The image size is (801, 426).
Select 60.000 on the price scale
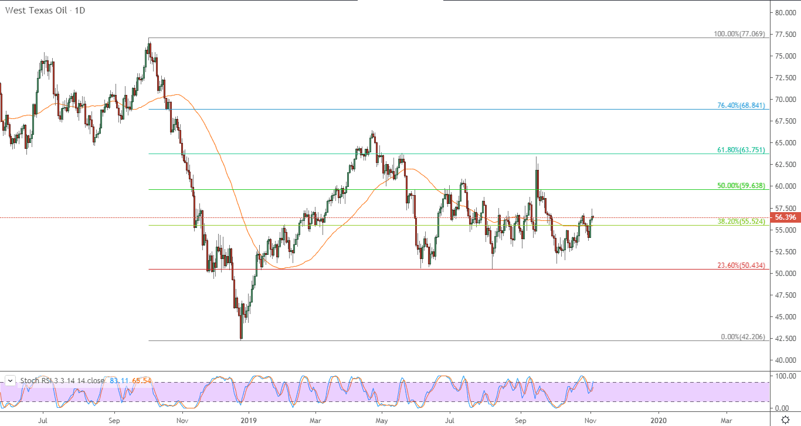(x=785, y=186)
